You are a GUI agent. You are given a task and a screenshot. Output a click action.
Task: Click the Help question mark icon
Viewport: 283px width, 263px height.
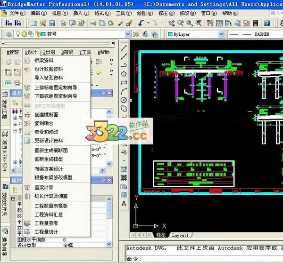tap(267, 23)
